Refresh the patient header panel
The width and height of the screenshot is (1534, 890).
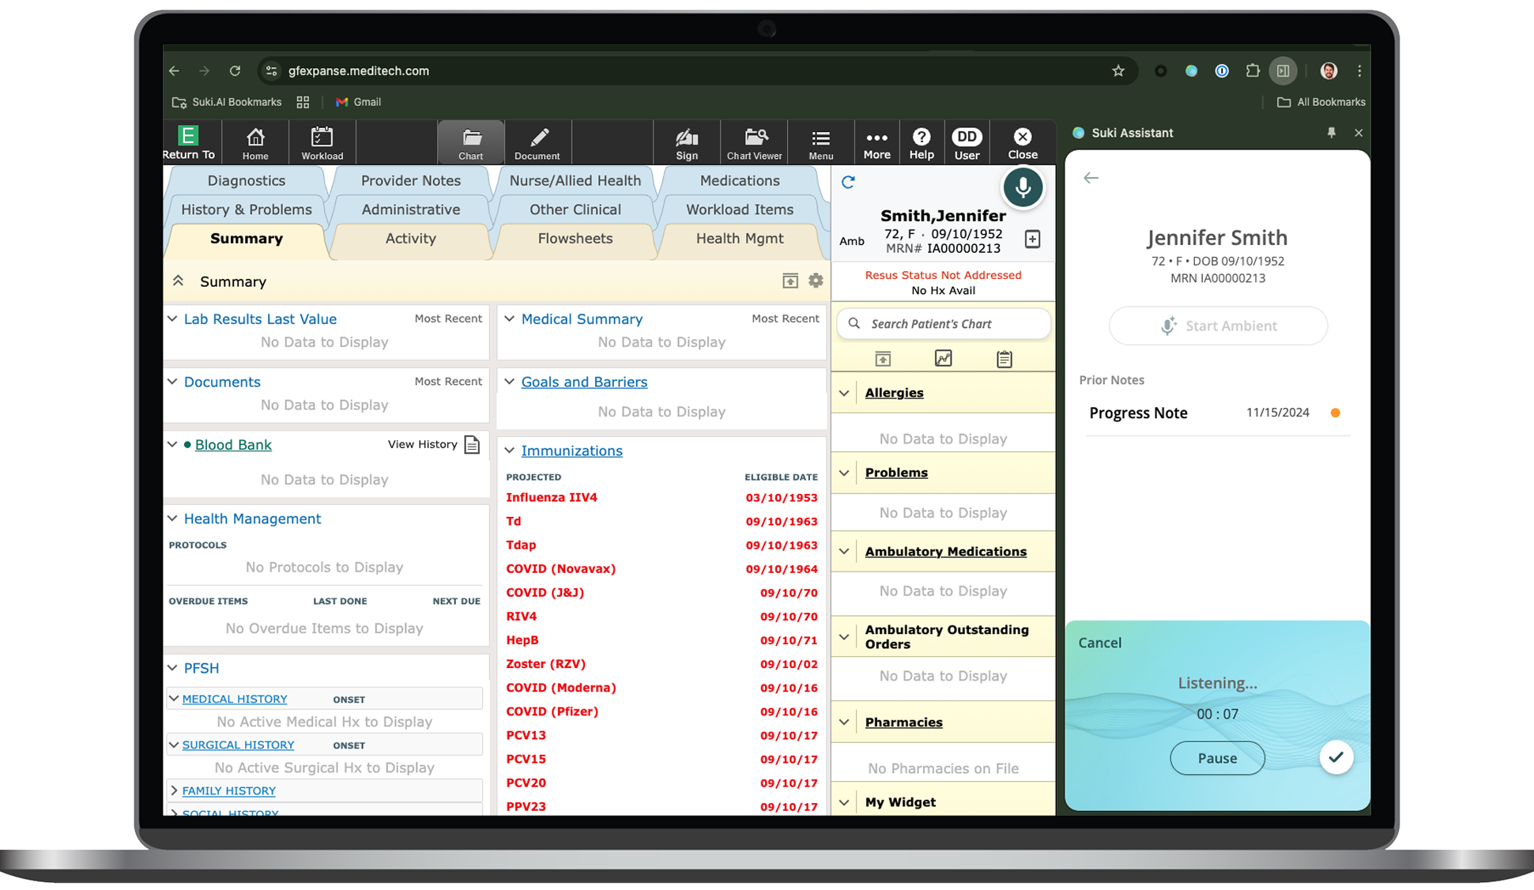tap(848, 183)
